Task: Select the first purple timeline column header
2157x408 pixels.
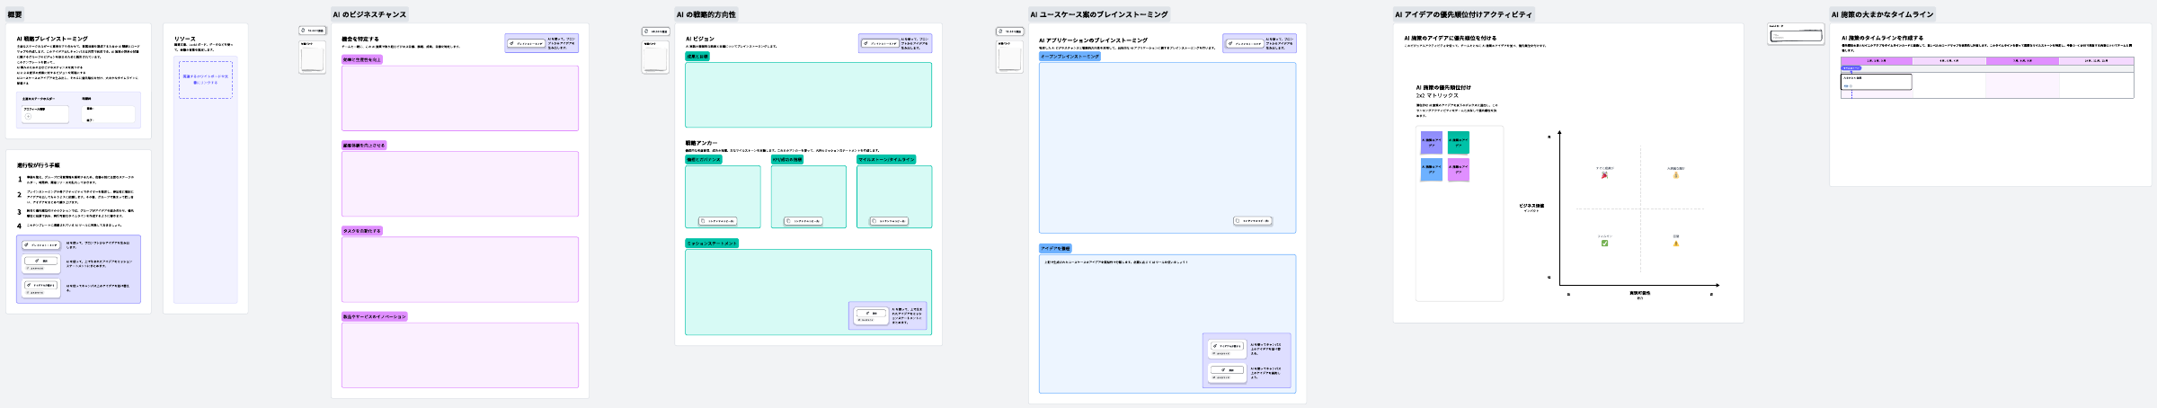Action: click(1876, 61)
